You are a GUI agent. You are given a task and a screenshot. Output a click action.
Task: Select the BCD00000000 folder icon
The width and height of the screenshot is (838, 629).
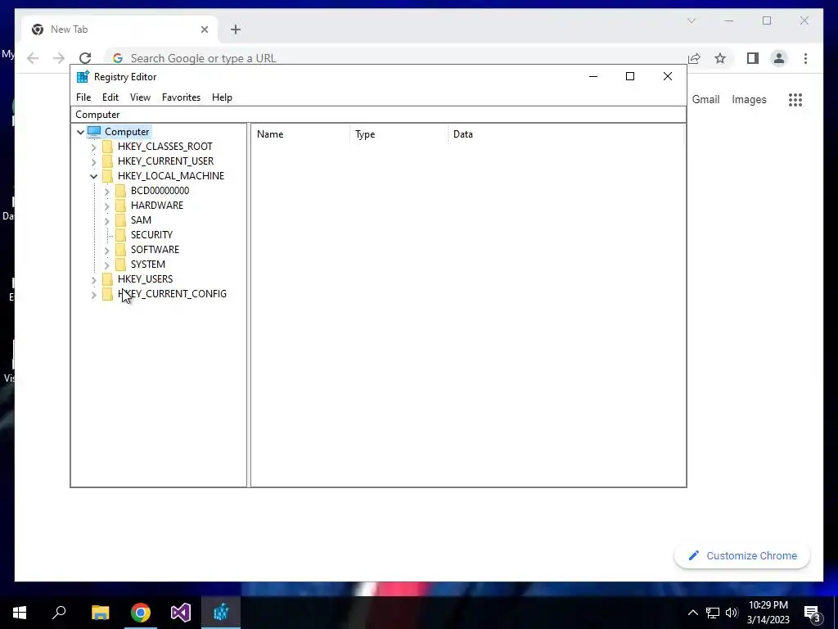pyautogui.click(x=121, y=190)
